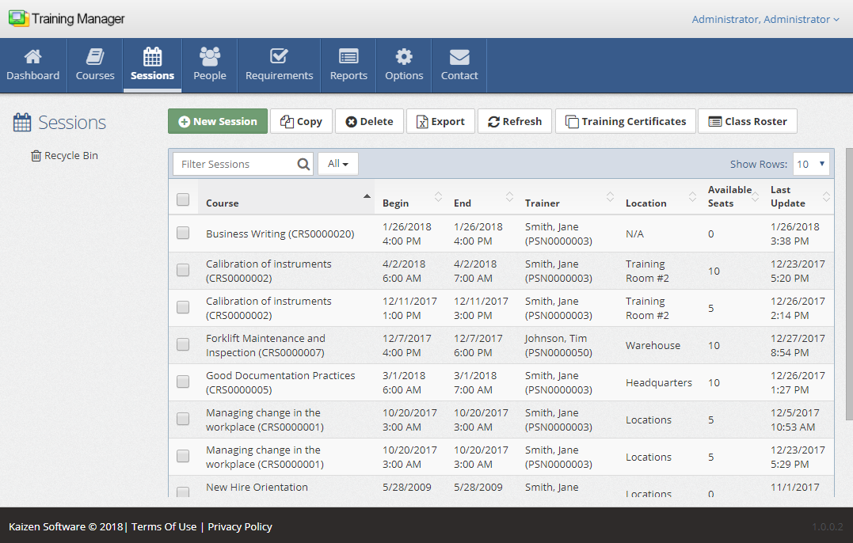Click the Delete button label

click(376, 122)
